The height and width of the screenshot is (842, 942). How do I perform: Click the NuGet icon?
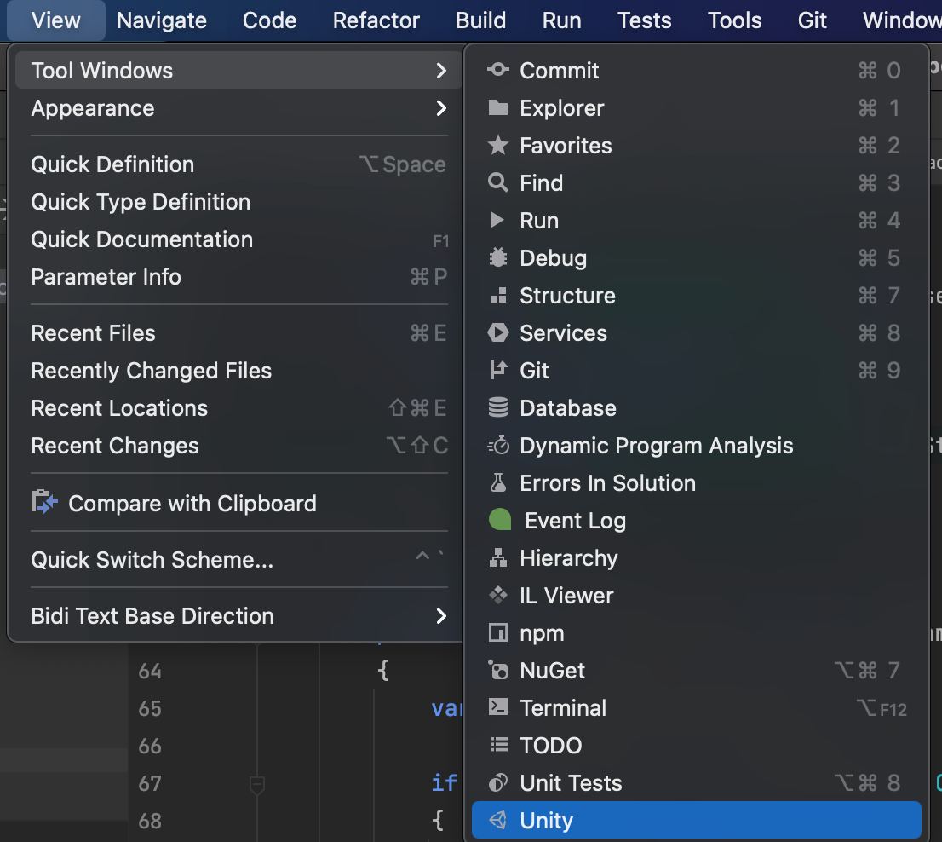(x=498, y=670)
